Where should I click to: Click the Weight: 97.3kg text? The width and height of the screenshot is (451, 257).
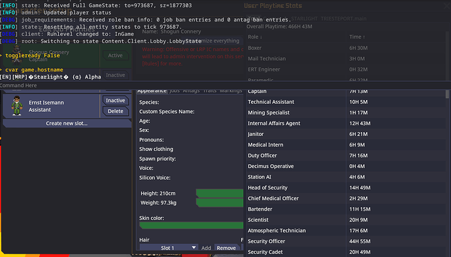[158, 203]
